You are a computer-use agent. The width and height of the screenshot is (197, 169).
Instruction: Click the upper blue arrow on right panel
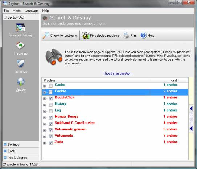191,109
